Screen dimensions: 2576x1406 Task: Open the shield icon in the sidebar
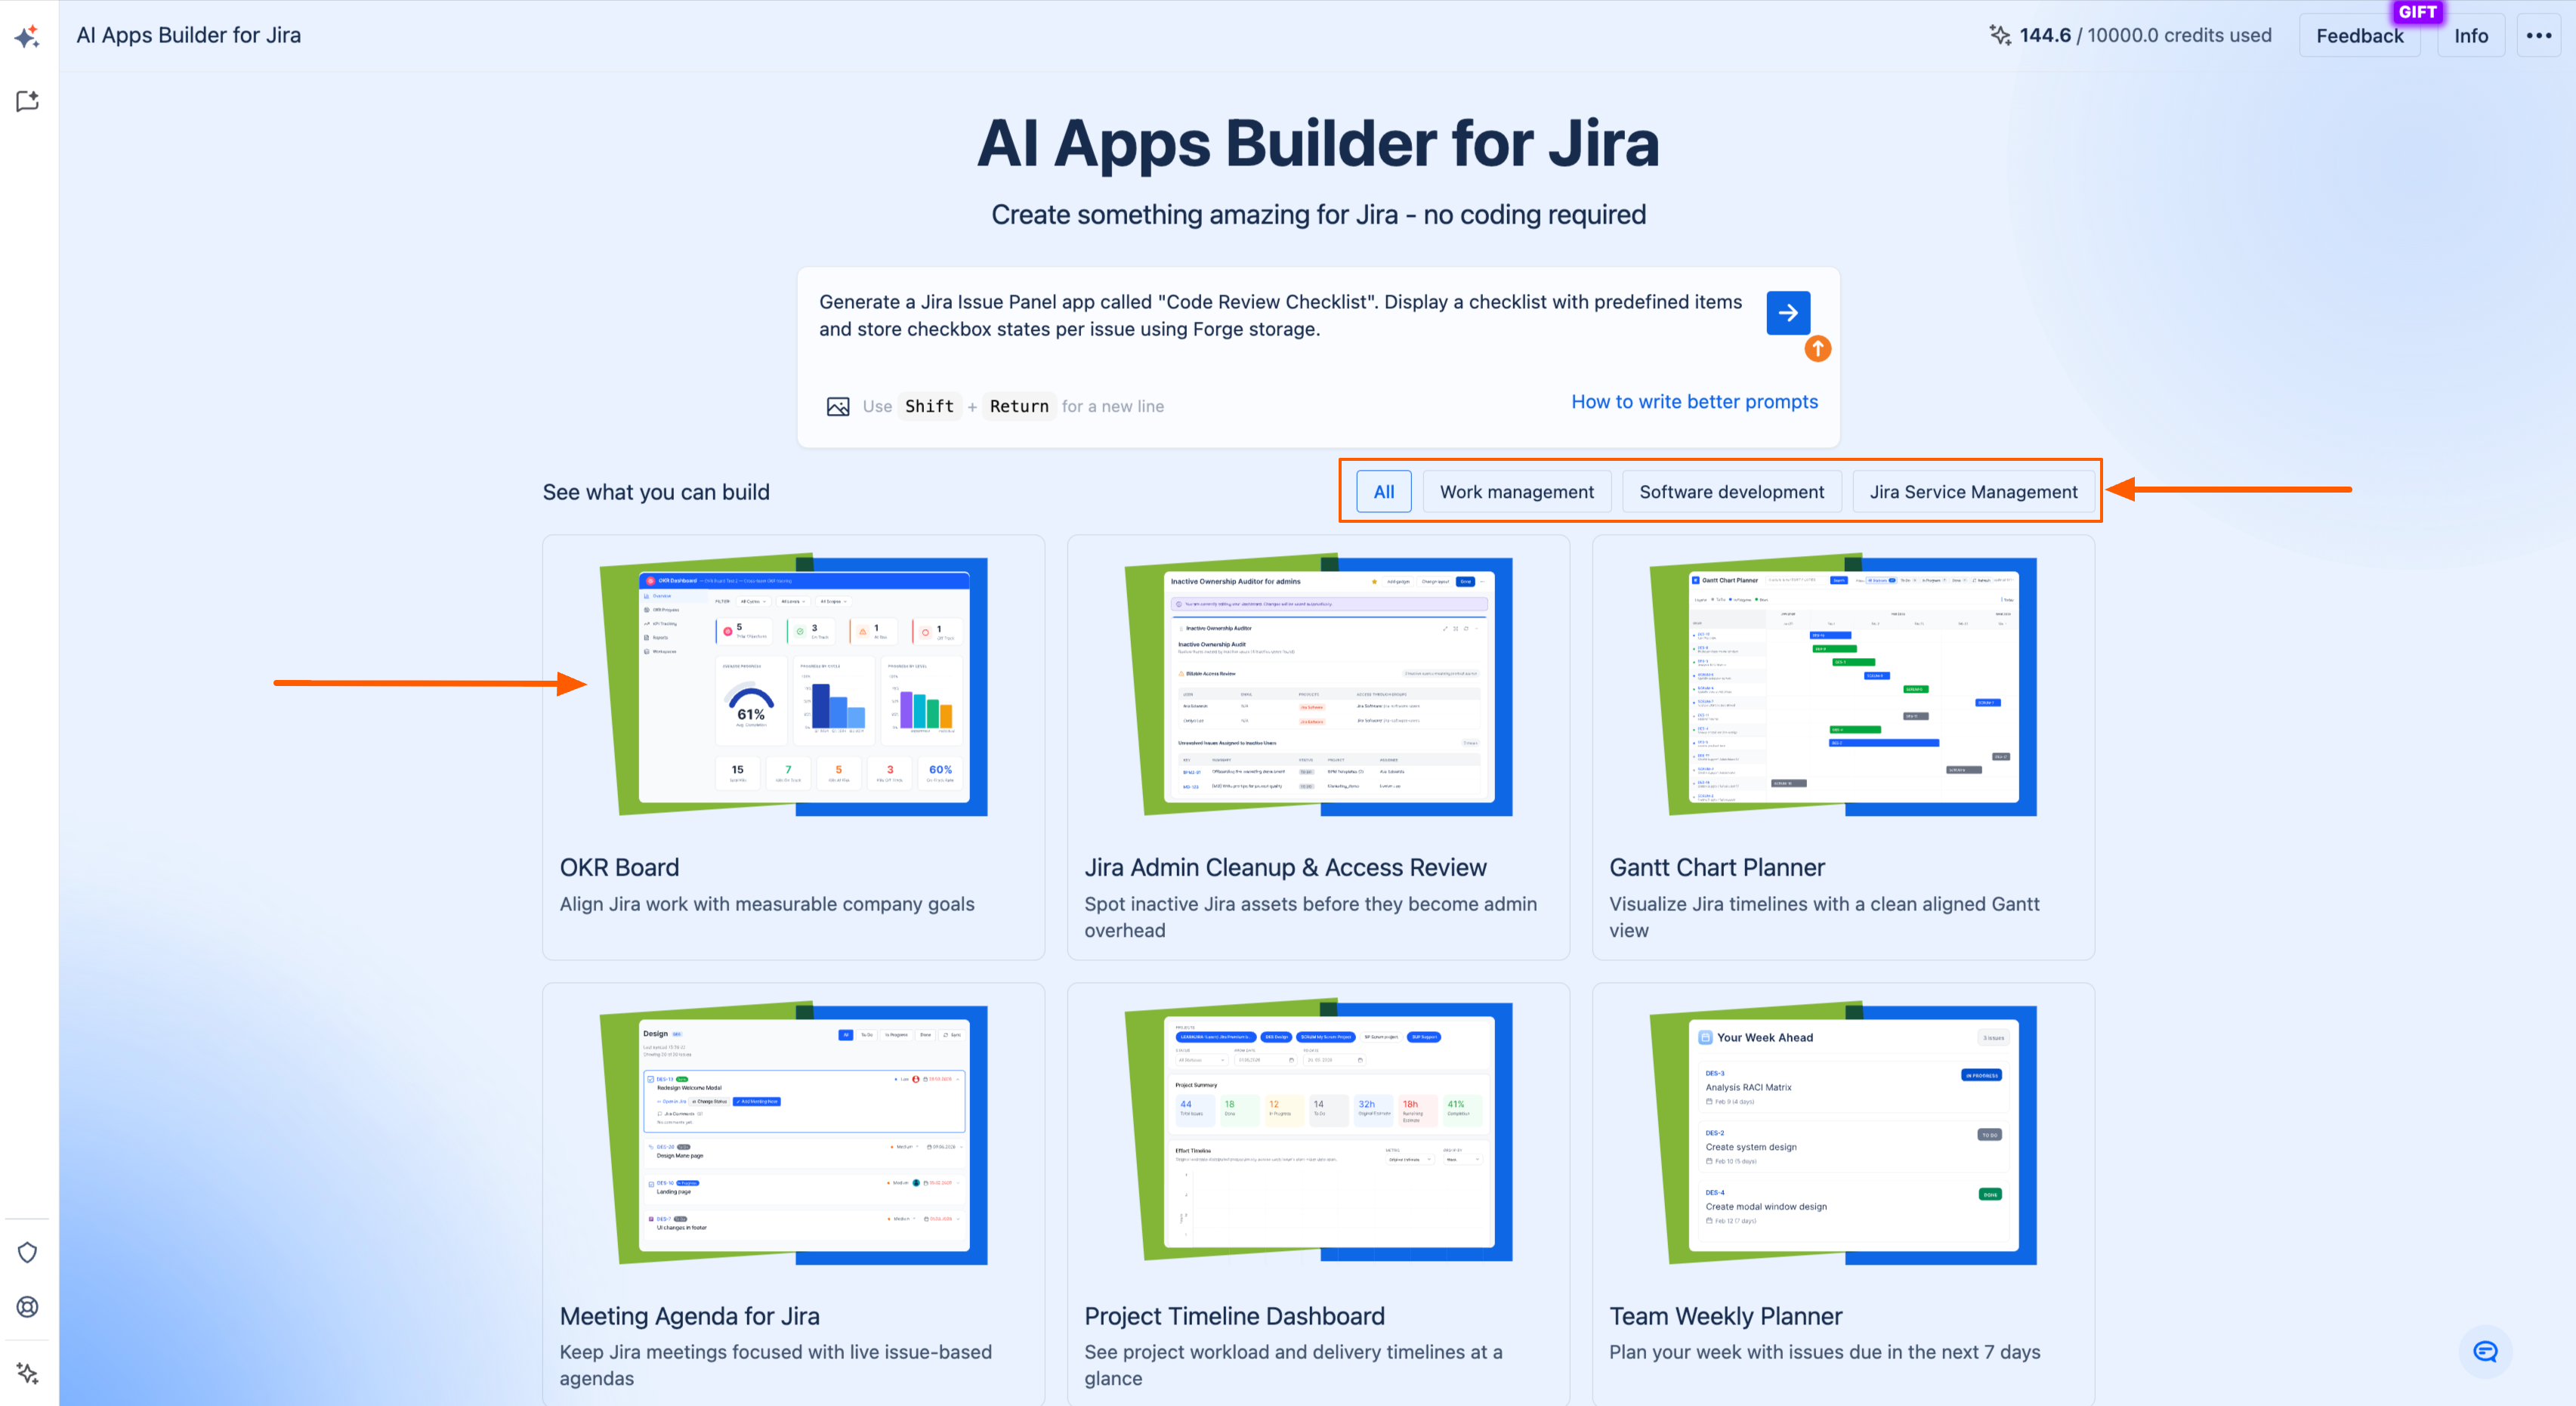[x=27, y=1252]
